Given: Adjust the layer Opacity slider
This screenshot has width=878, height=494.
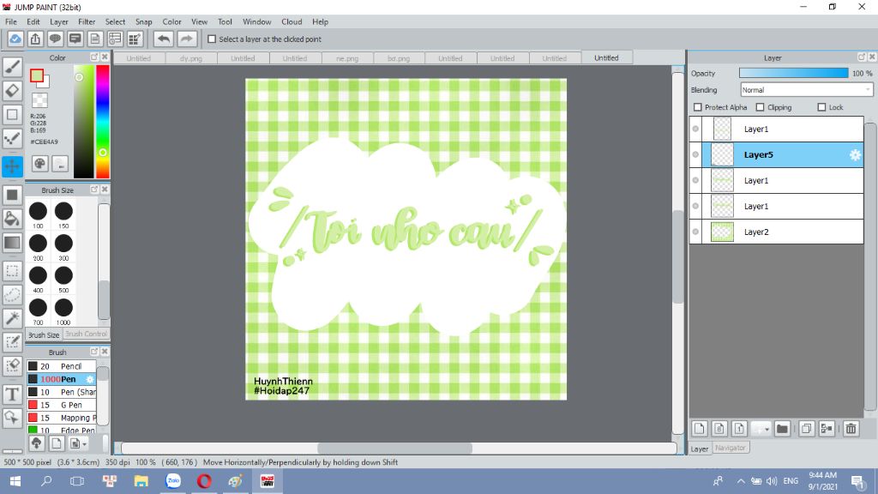Looking at the screenshot, I should [x=793, y=74].
